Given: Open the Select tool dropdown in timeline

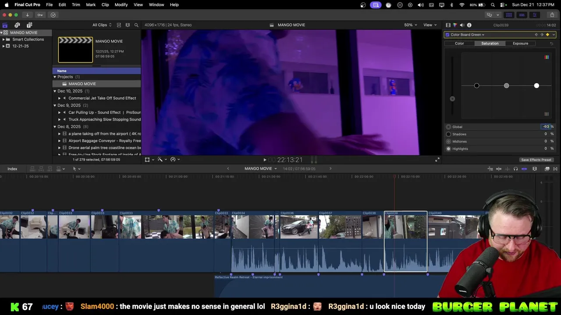Looking at the screenshot, I should (76, 169).
